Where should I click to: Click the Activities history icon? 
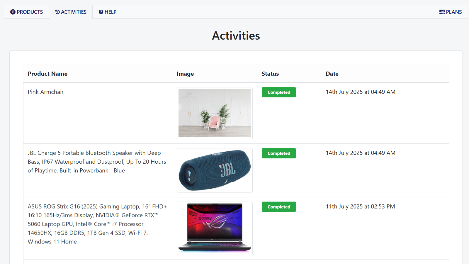point(57,12)
